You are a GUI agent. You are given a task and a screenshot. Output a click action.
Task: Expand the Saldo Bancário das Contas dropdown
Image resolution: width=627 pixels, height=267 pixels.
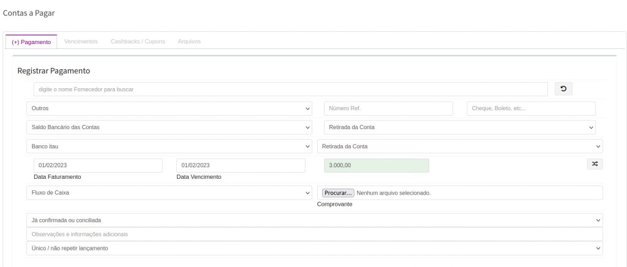pos(169,127)
